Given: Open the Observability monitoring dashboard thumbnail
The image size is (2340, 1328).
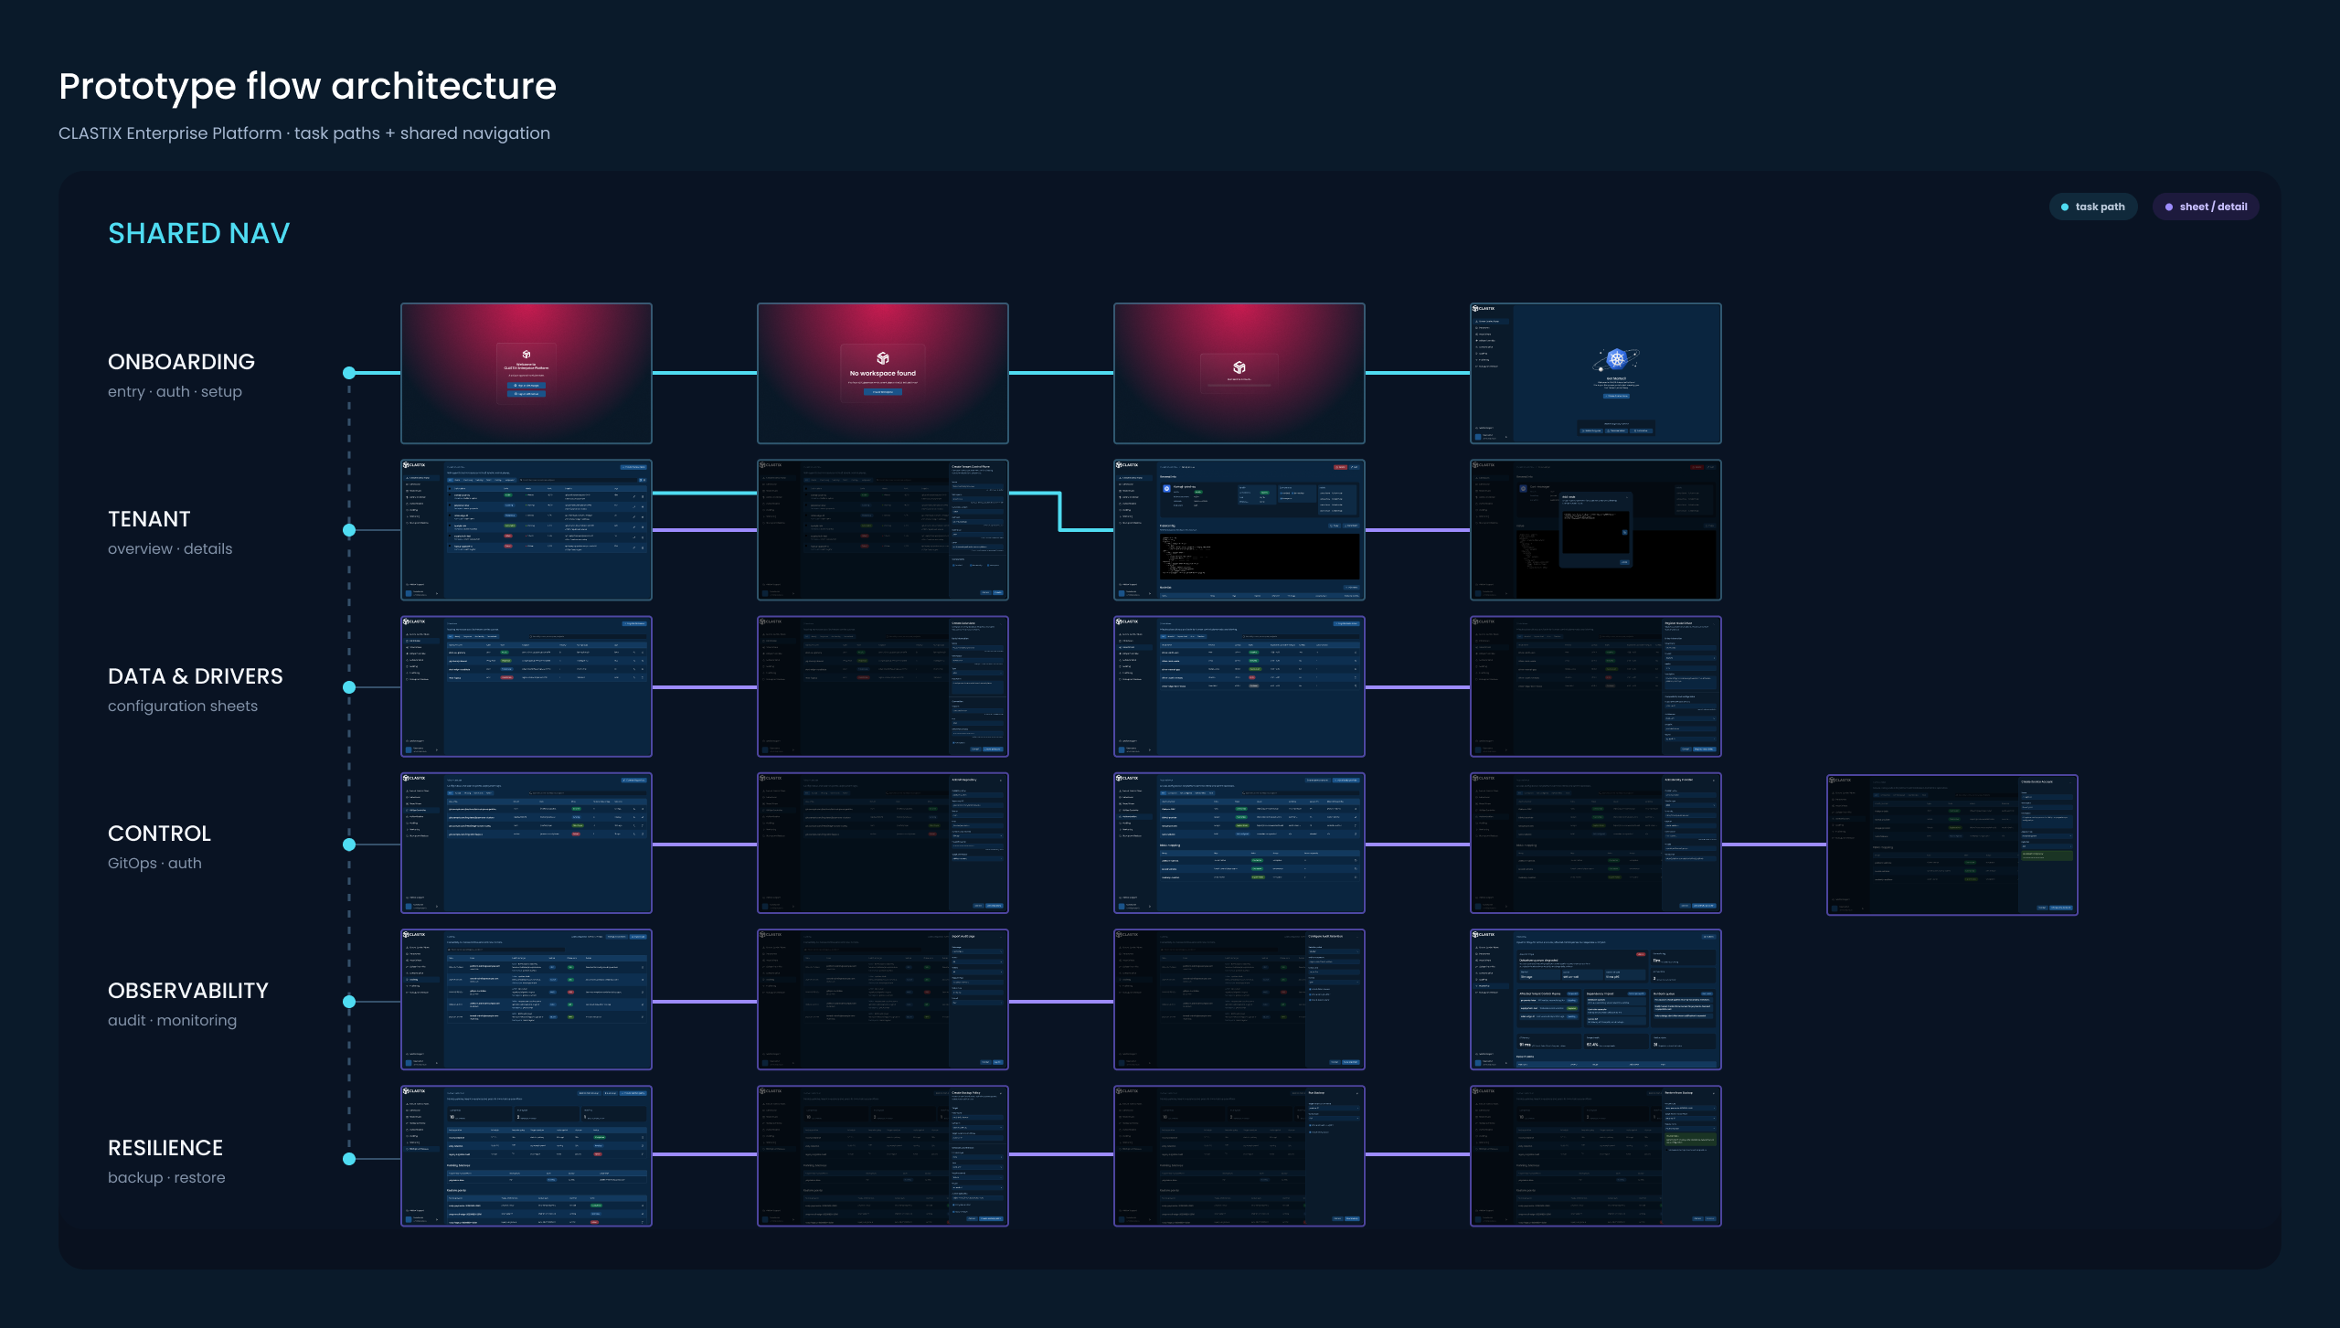Looking at the screenshot, I should (x=1596, y=1000).
